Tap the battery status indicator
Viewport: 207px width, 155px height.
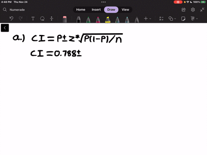coord(203,2)
